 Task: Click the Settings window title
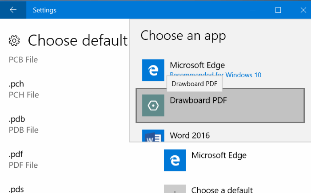coord(44,10)
